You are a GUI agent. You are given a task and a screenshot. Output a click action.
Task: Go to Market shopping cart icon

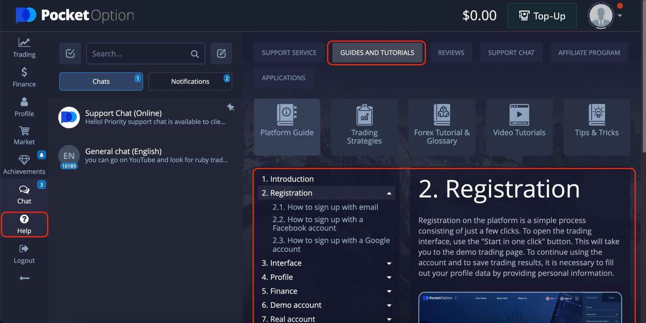(x=24, y=131)
